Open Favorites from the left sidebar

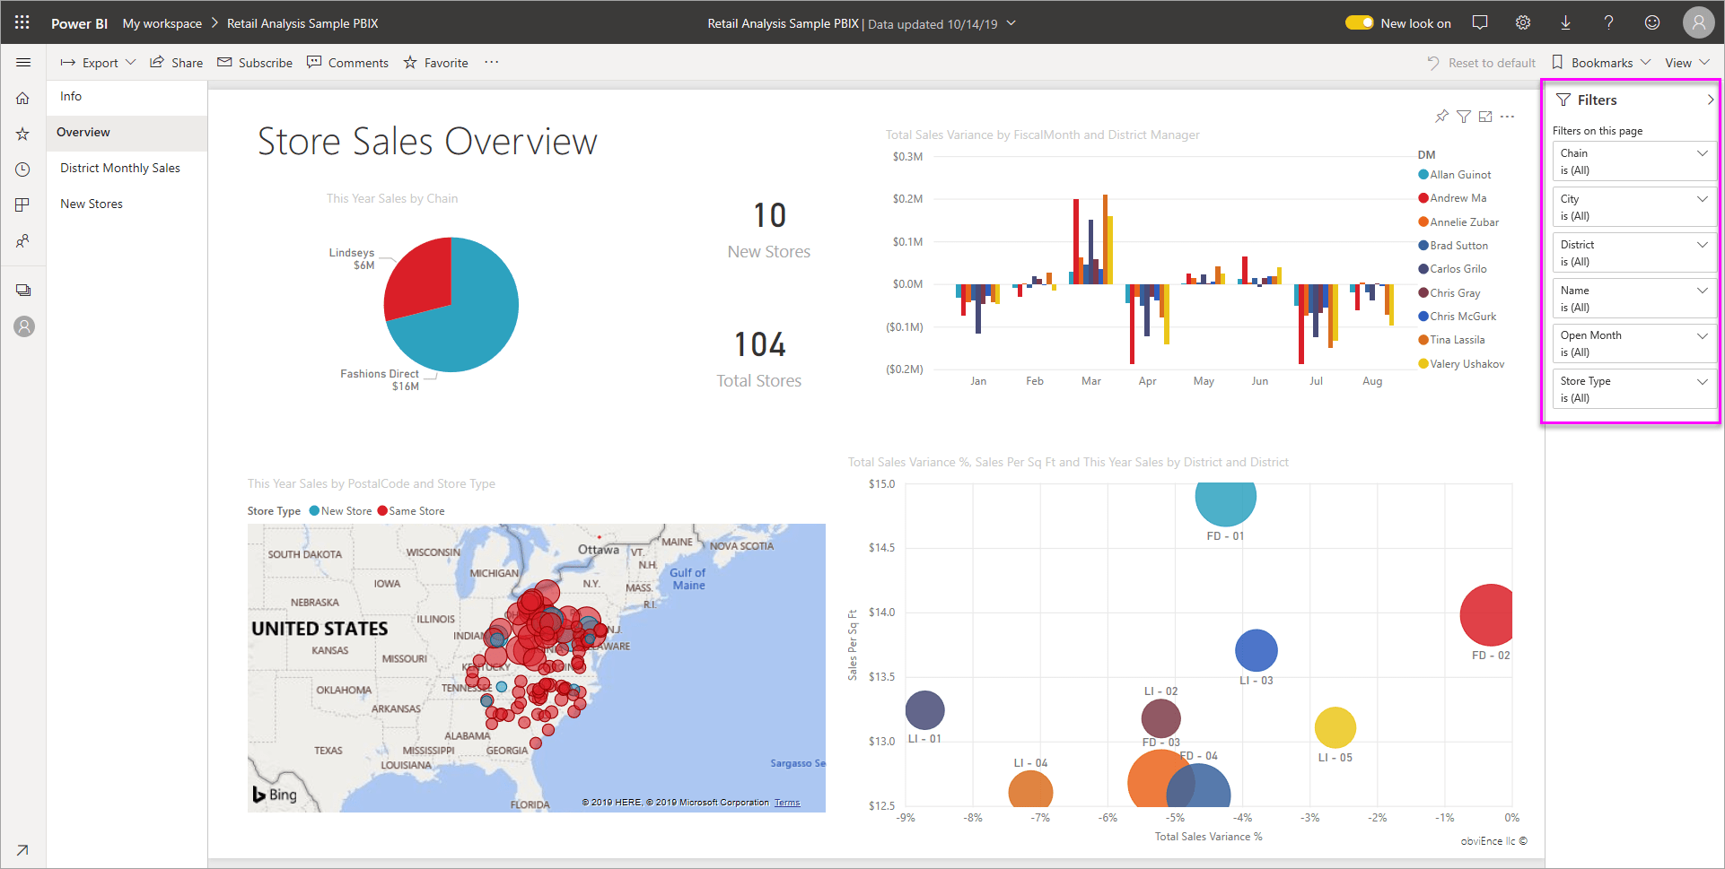(x=22, y=133)
